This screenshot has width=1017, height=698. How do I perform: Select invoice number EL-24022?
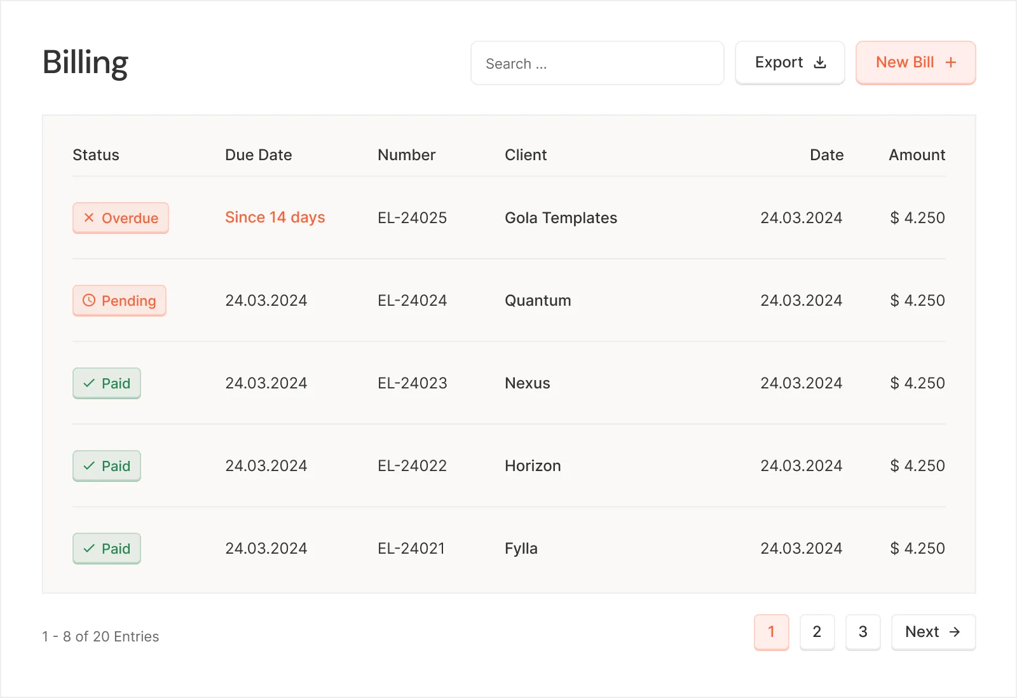point(413,466)
